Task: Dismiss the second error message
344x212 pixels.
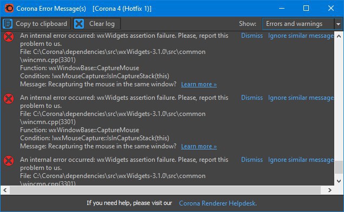Action: 252,98
